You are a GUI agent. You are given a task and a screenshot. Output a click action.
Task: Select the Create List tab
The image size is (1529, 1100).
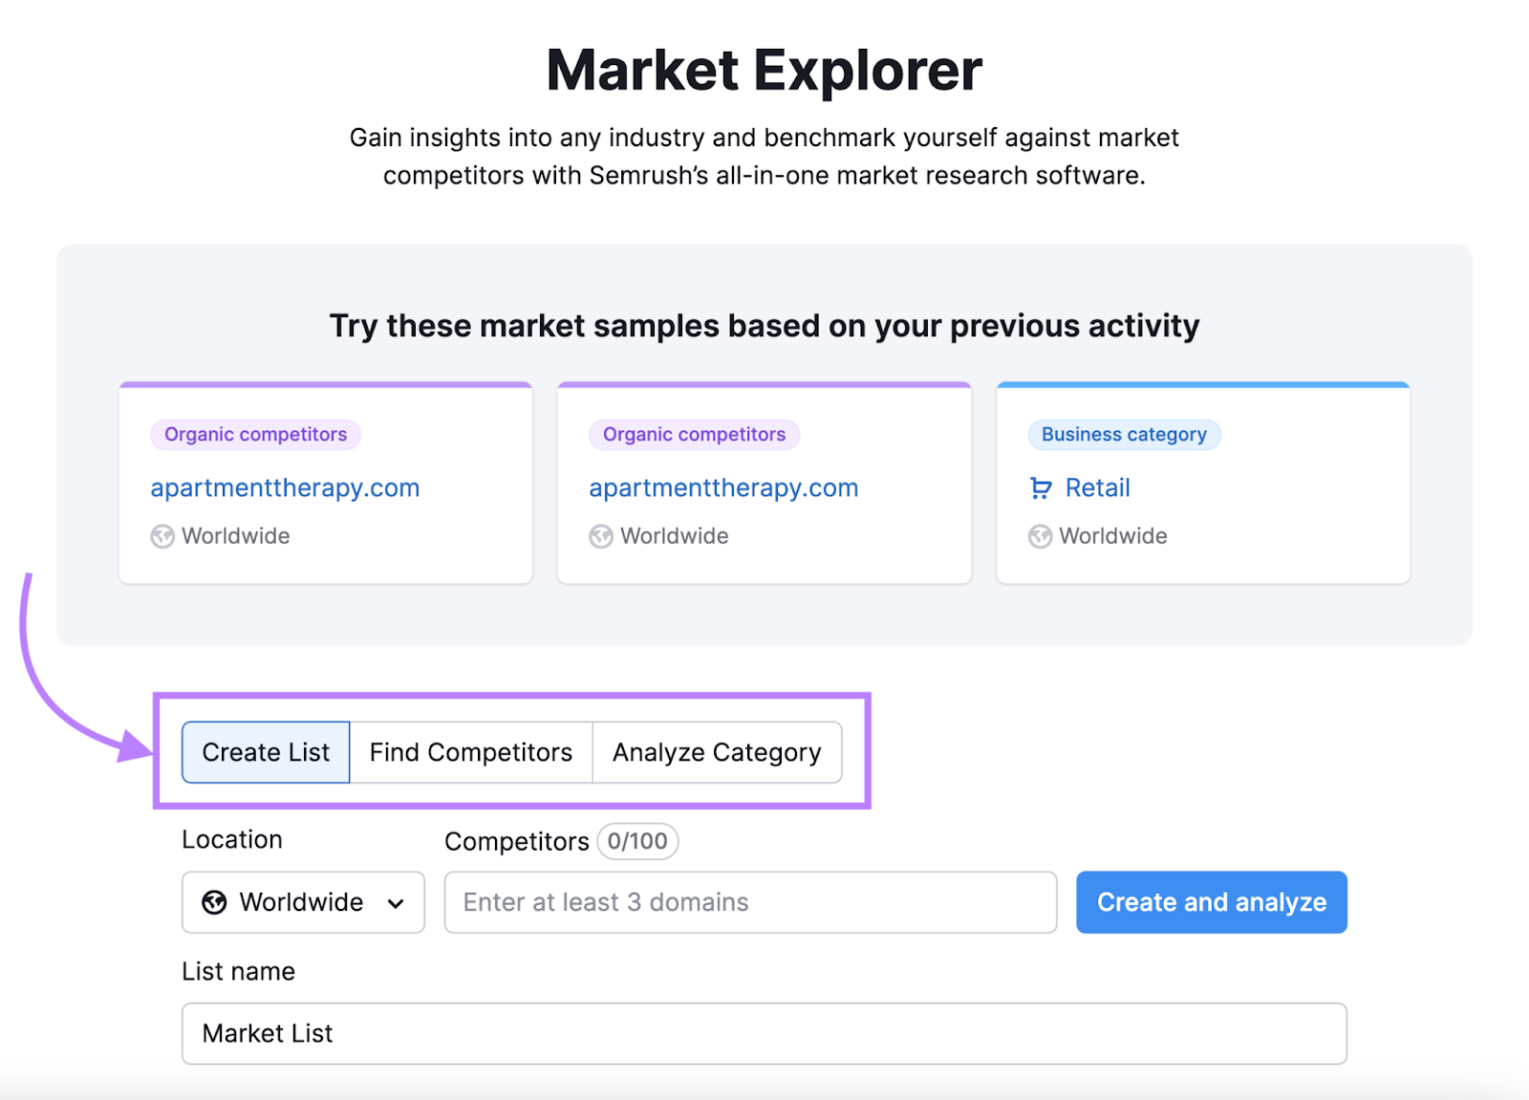coord(266,752)
